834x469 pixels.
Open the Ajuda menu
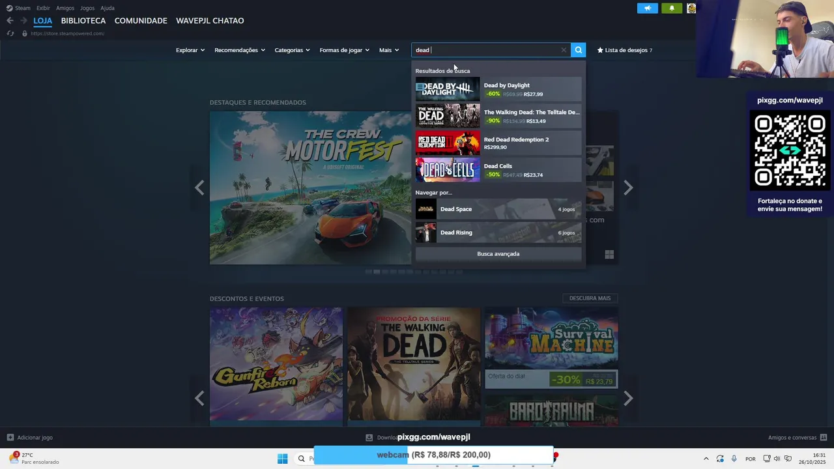click(x=108, y=8)
